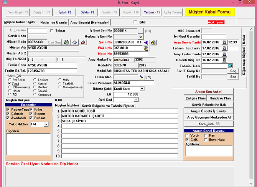Screen dimensions: 257x187
Task: Select the Hasar radio button
Action: pos(10,91)
